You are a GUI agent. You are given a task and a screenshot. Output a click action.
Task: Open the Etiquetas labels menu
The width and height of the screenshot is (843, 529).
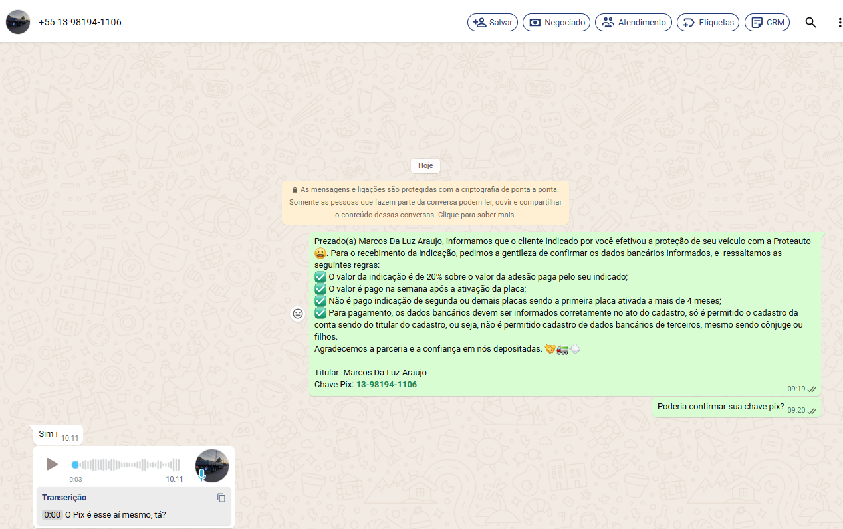coord(708,23)
